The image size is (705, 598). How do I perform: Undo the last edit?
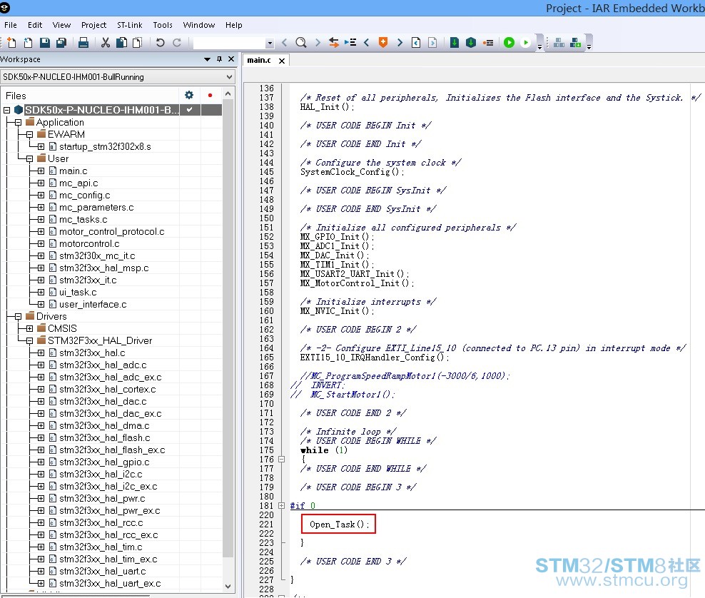tap(160, 43)
